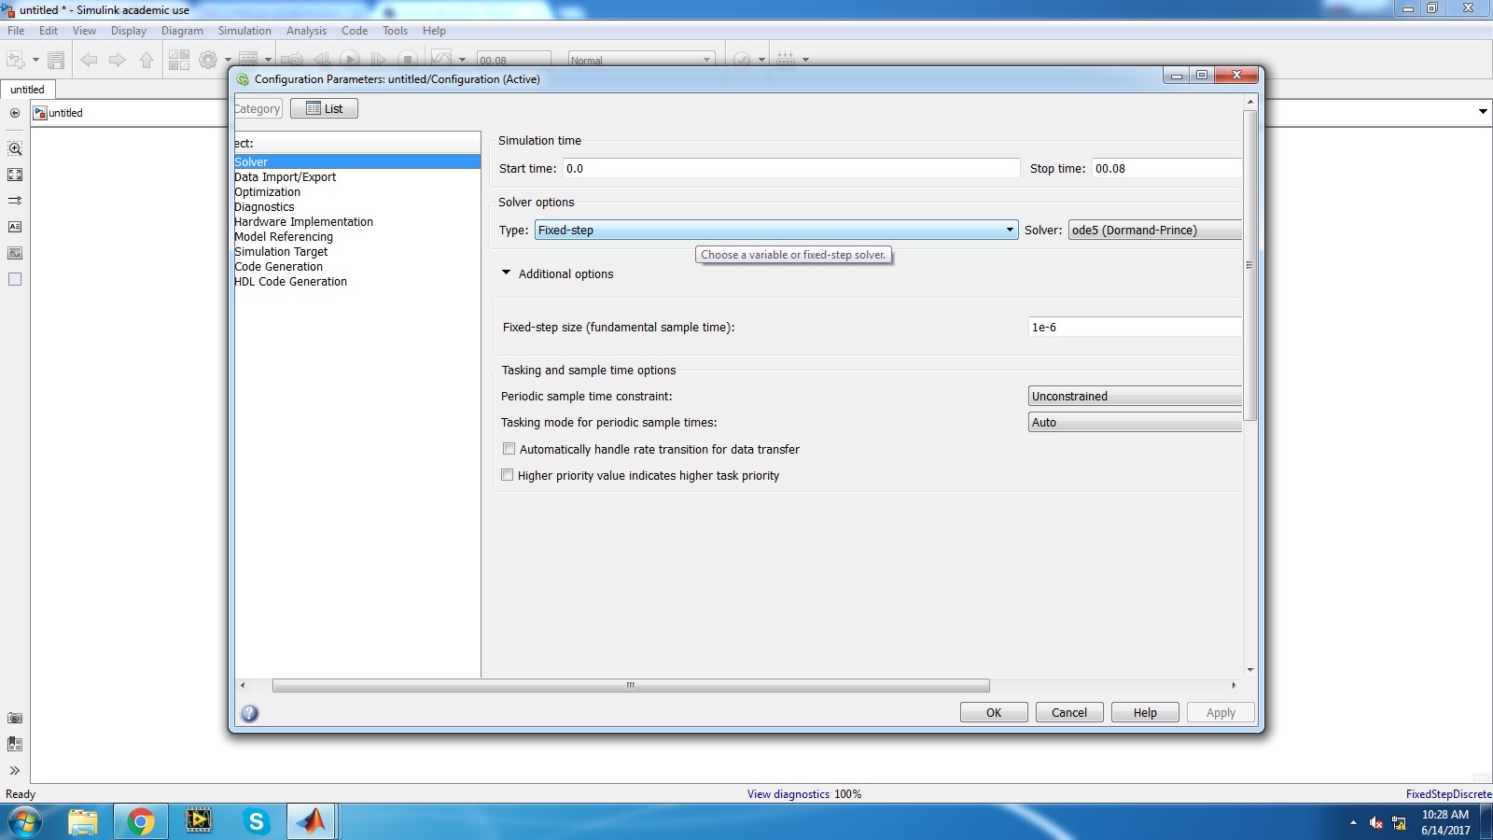Image resolution: width=1493 pixels, height=840 pixels.
Task: Open Windows Explorer from taskbar
Action: (x=83, y=821)
